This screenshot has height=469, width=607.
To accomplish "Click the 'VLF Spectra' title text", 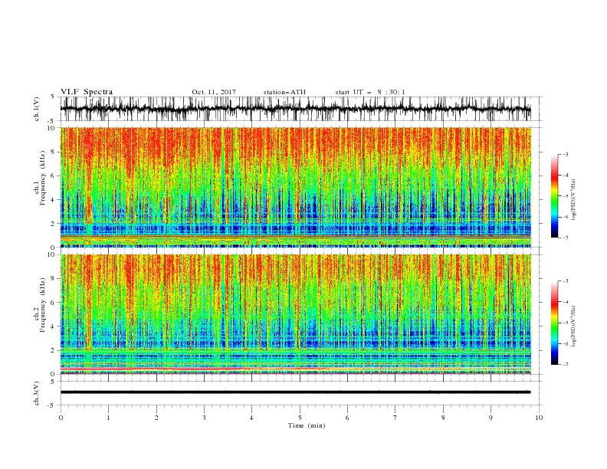I will [x=87, y=92].
